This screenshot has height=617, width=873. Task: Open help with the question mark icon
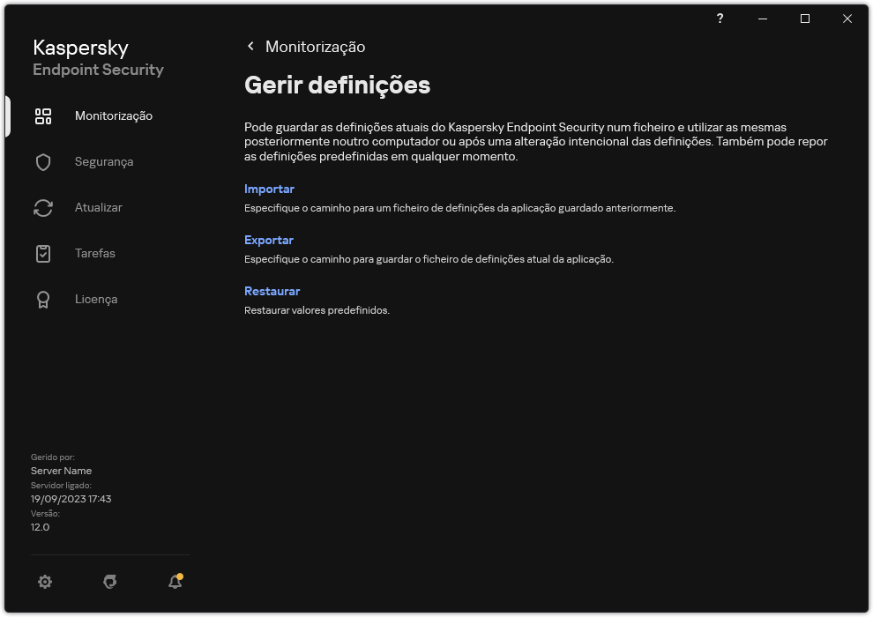(x=720, y=19)
